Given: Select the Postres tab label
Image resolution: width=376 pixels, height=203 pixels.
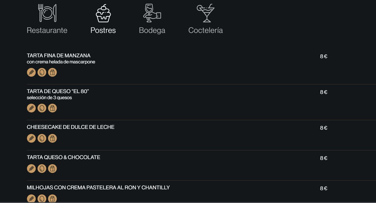Looking at the screenshot, I should (103, 30).
